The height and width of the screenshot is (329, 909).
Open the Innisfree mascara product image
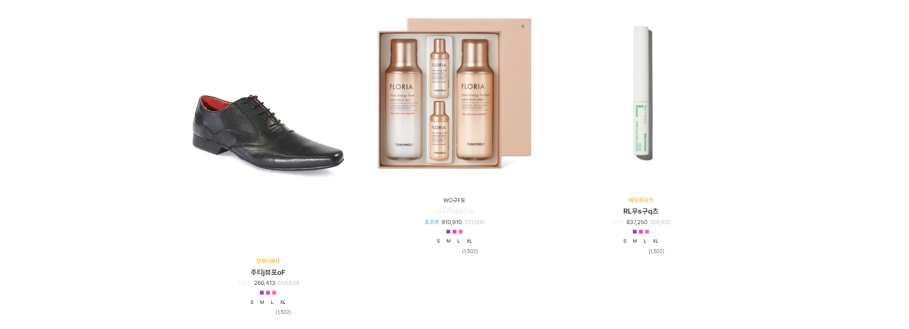pos(641,93)
